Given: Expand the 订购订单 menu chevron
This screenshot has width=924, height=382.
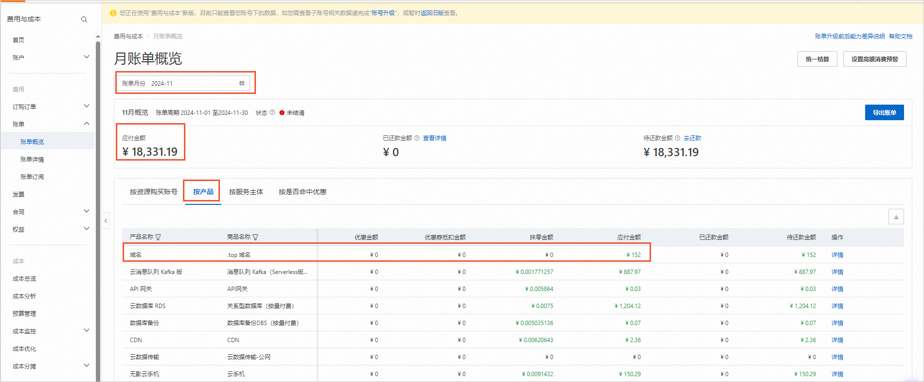Looking at the screenshot, I should point(87,106).
